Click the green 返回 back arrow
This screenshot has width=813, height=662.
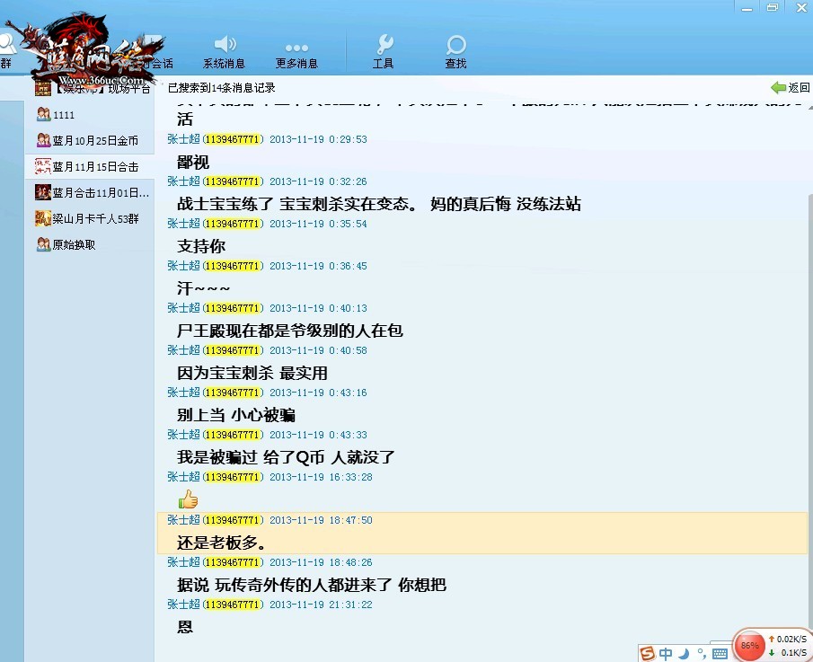click(791, 87)
